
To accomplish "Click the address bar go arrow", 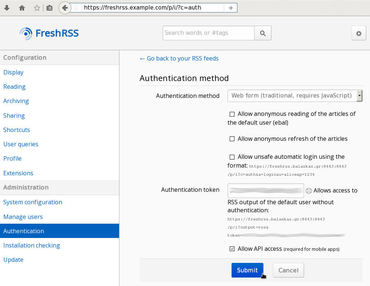I will [230, 8].
